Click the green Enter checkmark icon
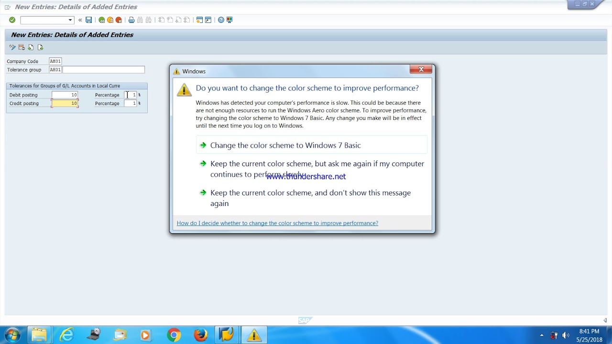This screenshot has height=344, width=612. click(x=12, y=20)
